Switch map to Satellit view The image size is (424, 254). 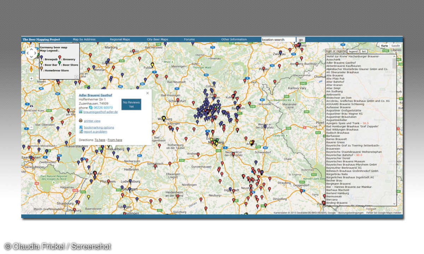click(x=396, y=46)
